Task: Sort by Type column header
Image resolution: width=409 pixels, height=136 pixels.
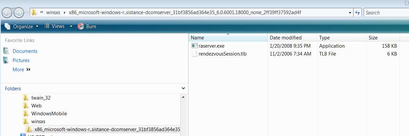Action: [x=342, y=37]
